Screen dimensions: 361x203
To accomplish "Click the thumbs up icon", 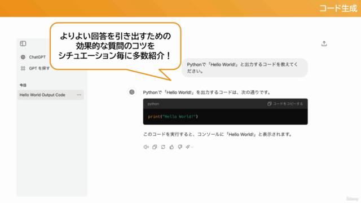I will point(171,147).
